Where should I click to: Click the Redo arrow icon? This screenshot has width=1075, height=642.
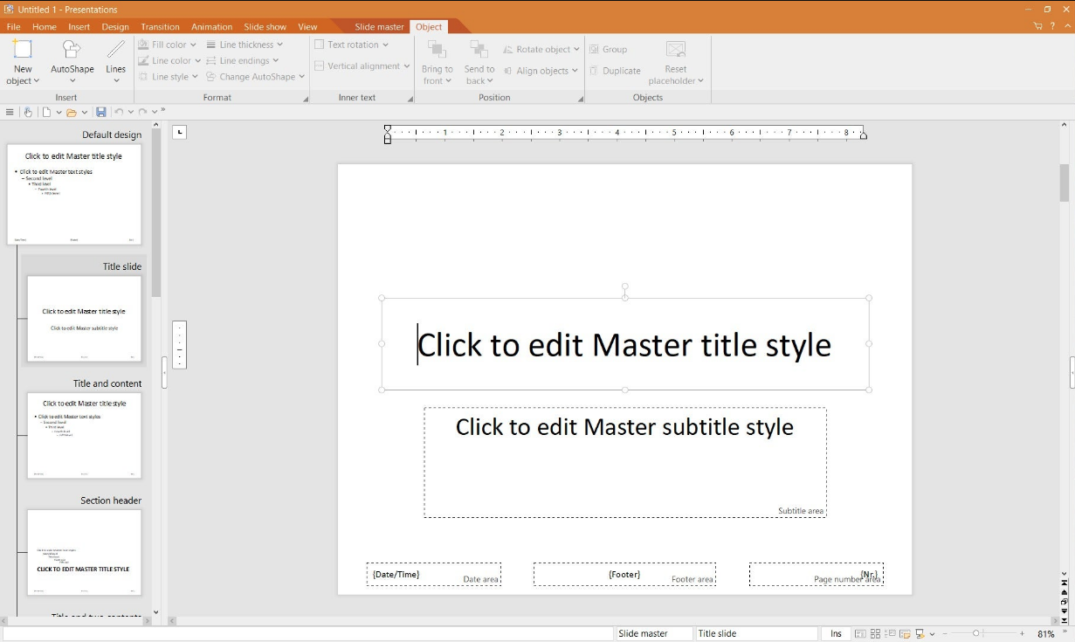click(142, 112)
